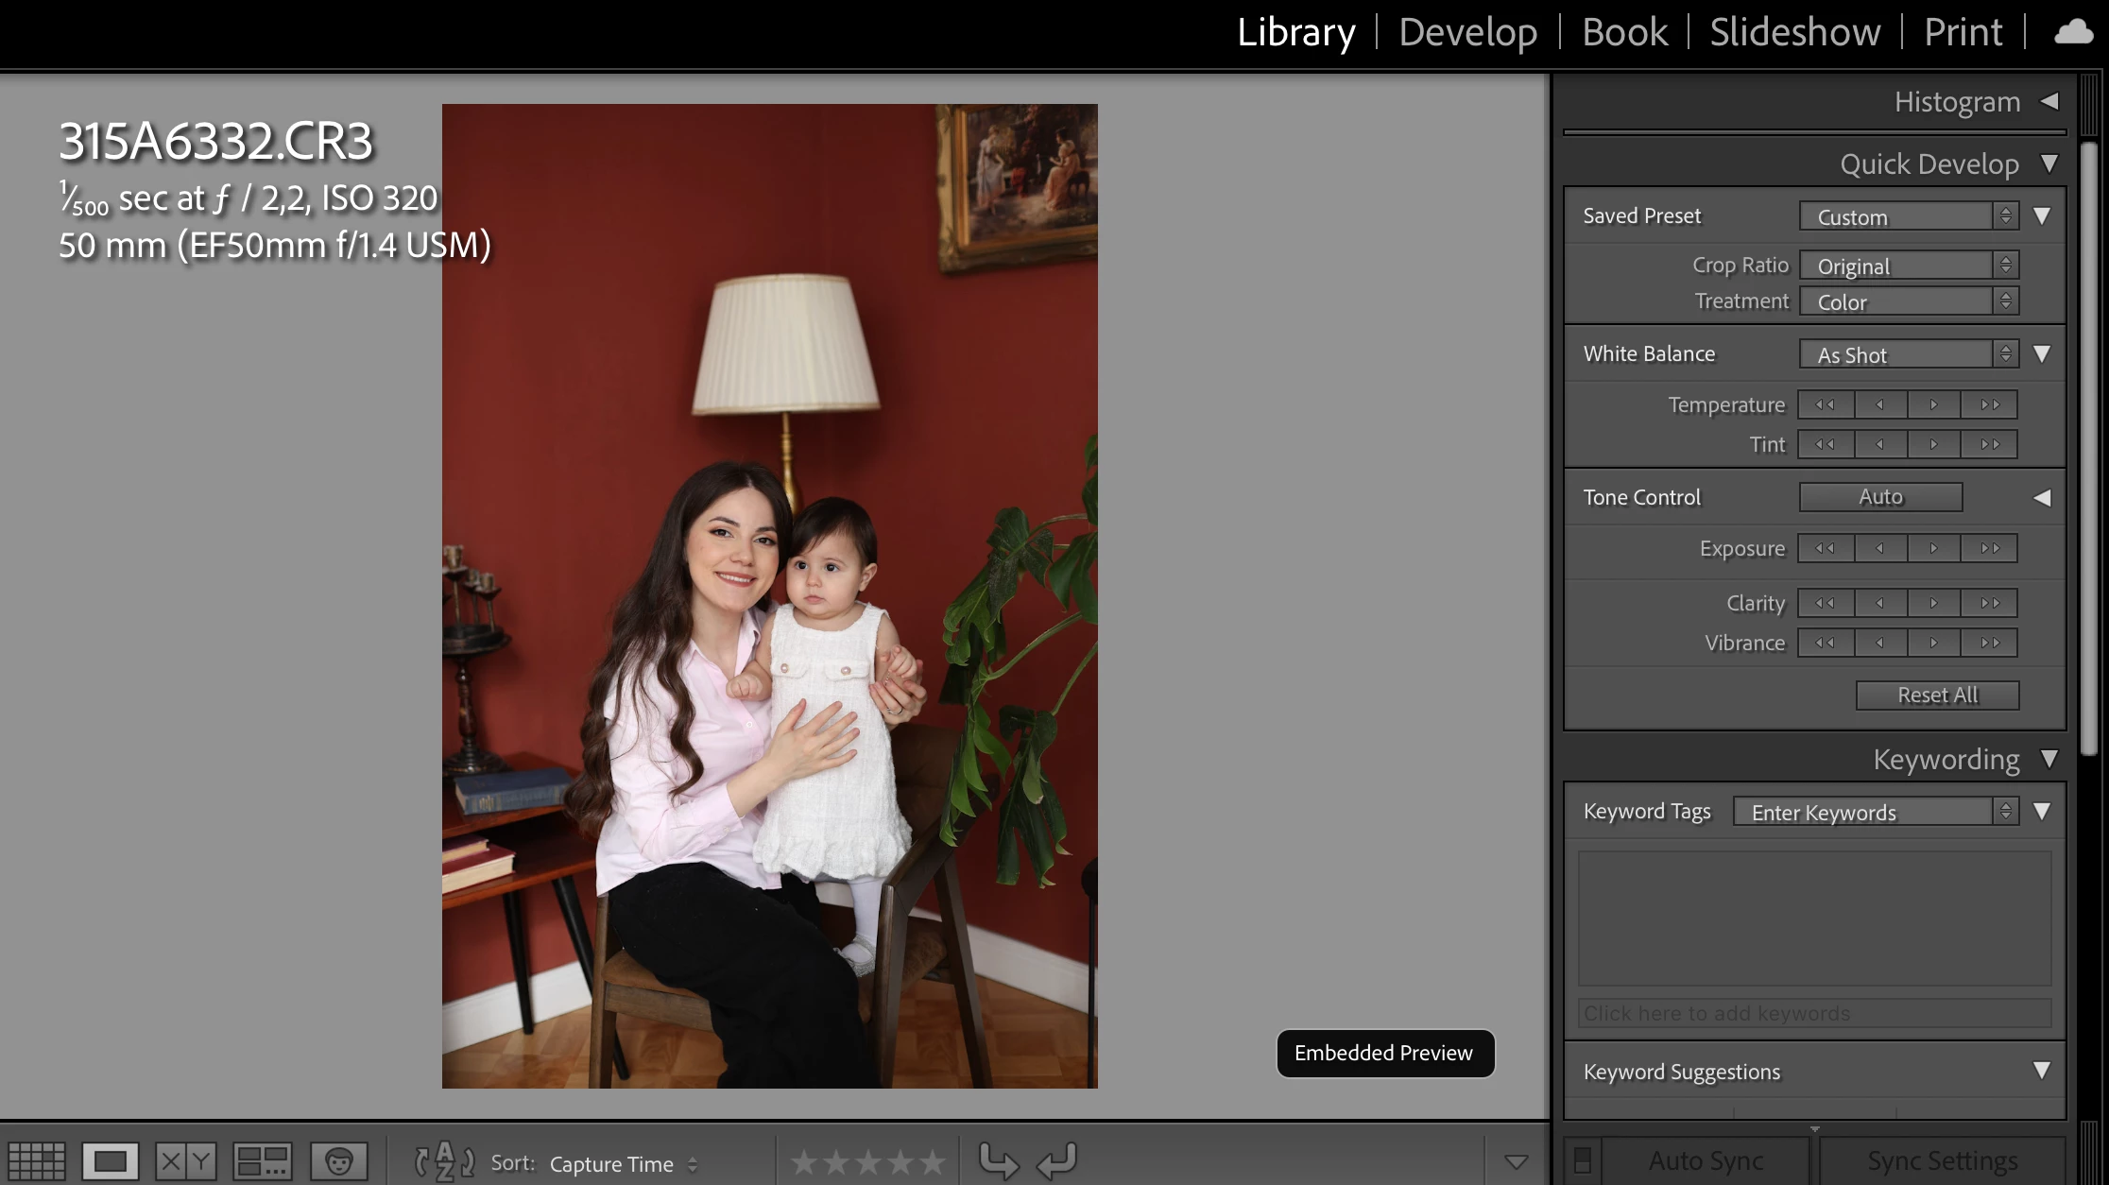Open People face view
The width and height of the screenshot is (2109, 1185).
(x=338, y=1160)
